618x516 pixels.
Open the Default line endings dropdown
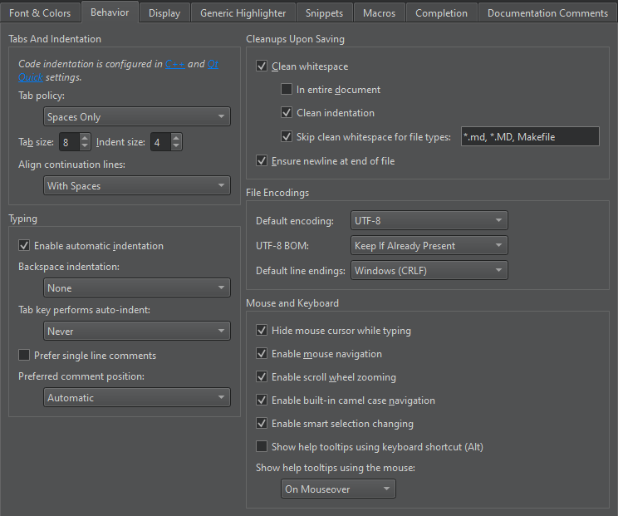point(429,270)
